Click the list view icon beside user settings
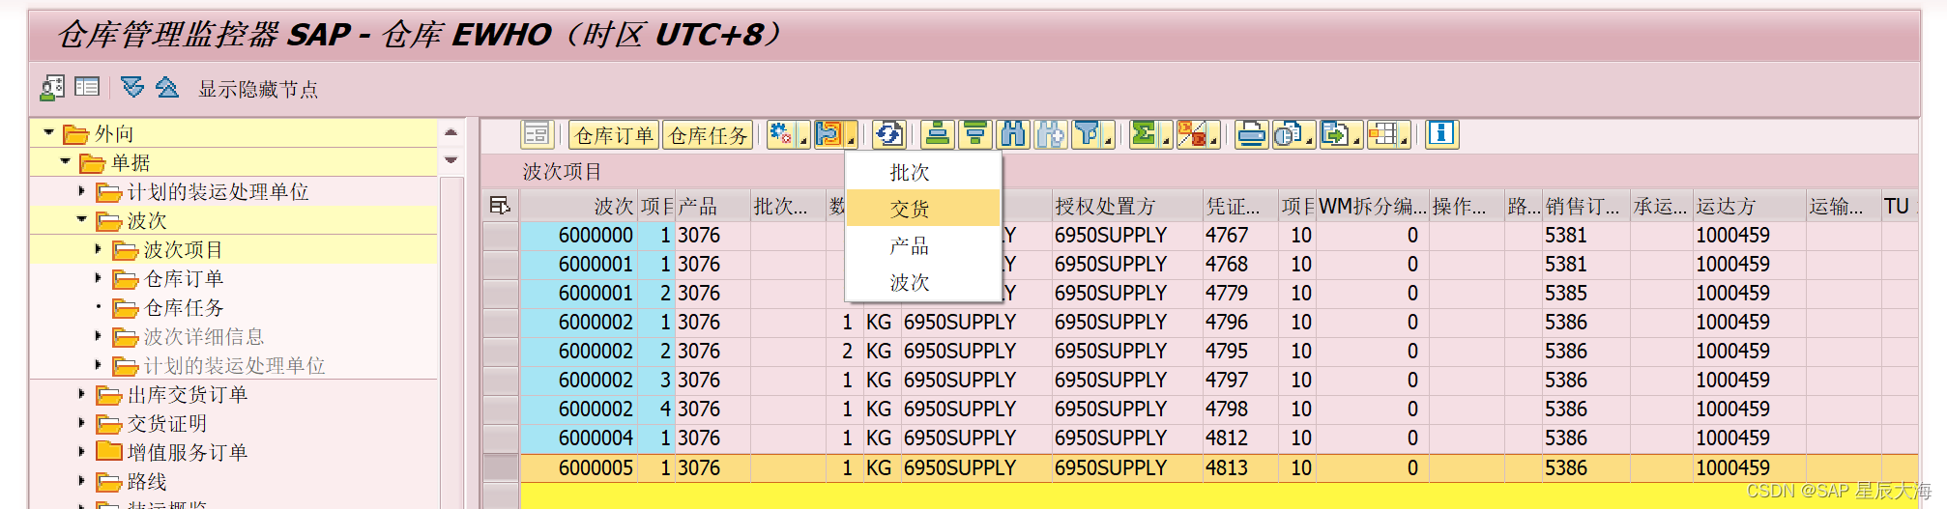 point(87,87)
